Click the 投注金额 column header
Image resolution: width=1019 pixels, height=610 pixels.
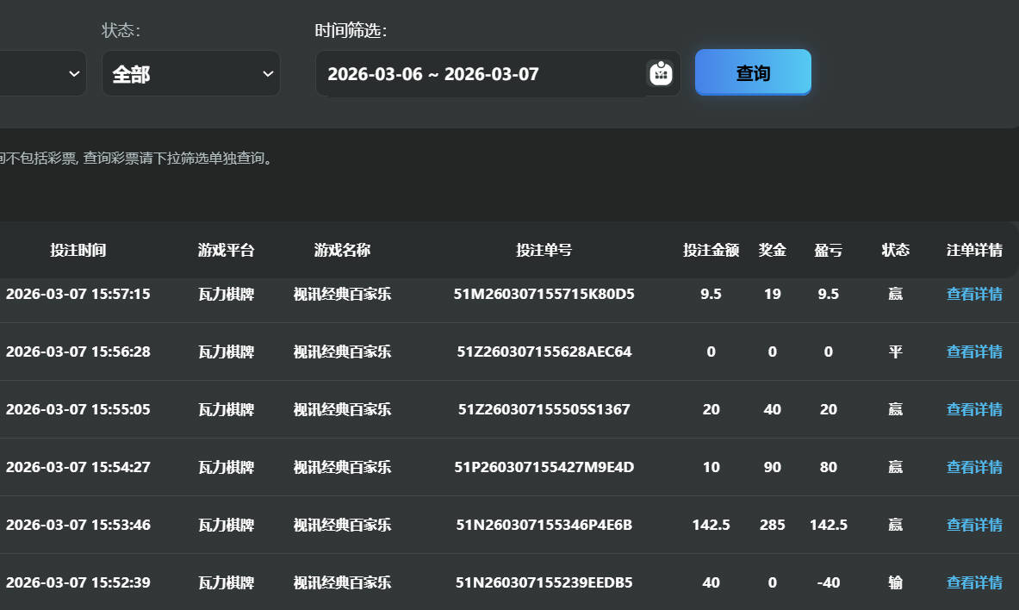pos(711,250)
